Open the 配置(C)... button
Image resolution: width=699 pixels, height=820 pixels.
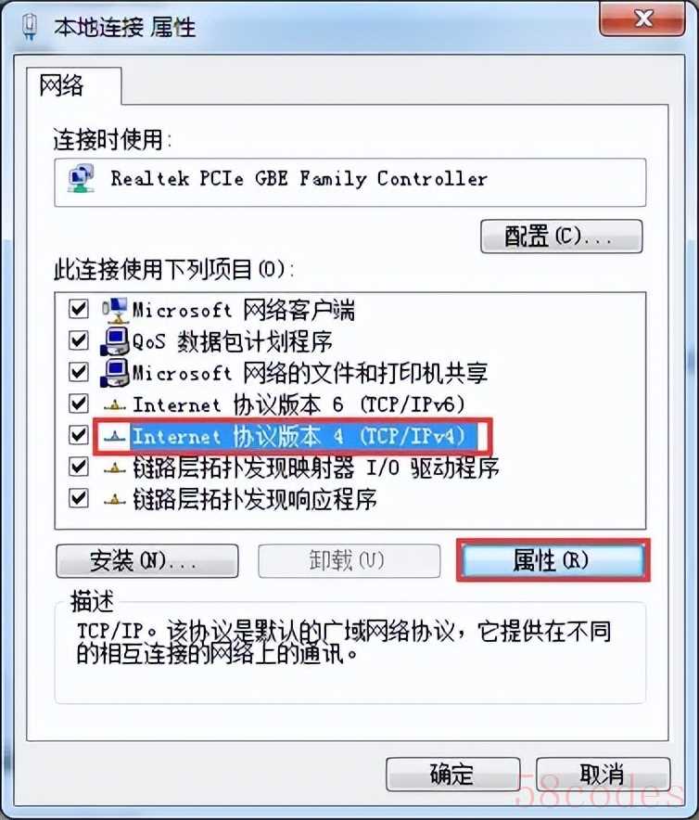click(x=561, y=237)
